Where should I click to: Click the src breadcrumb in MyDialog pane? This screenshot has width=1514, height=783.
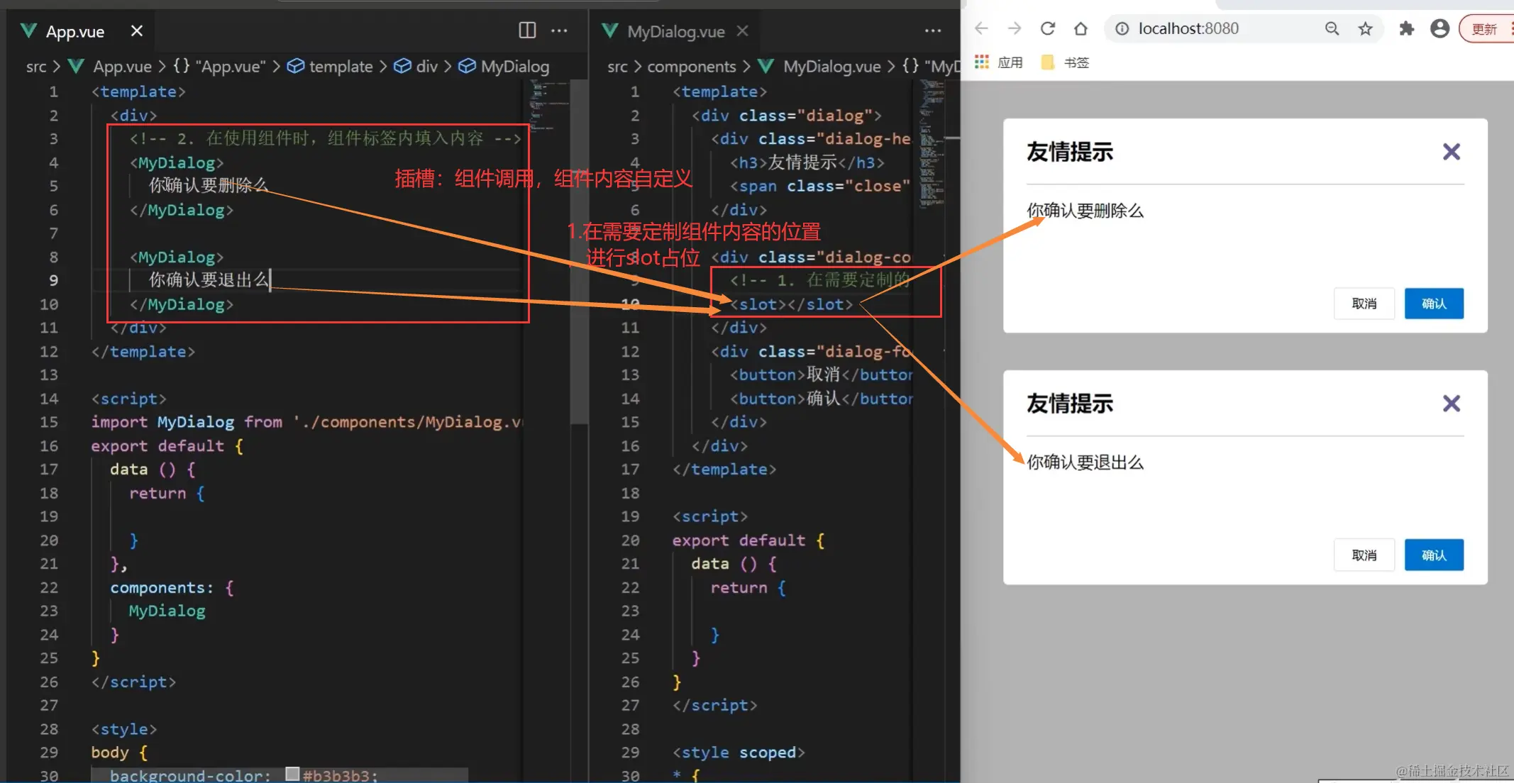pos(617,67)
